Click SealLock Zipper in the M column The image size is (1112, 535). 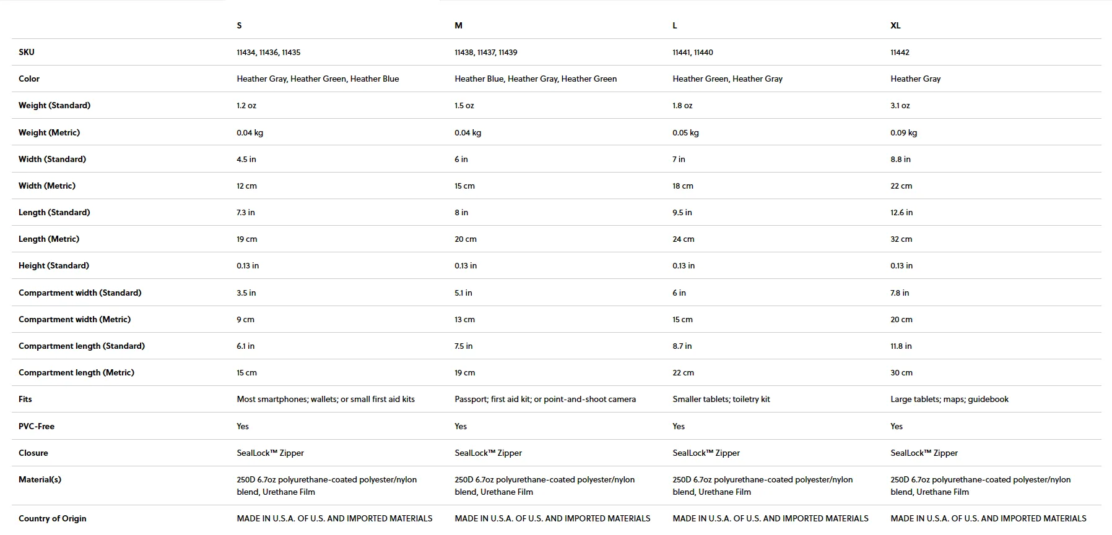pyautogui.click(x=488, y=453)
